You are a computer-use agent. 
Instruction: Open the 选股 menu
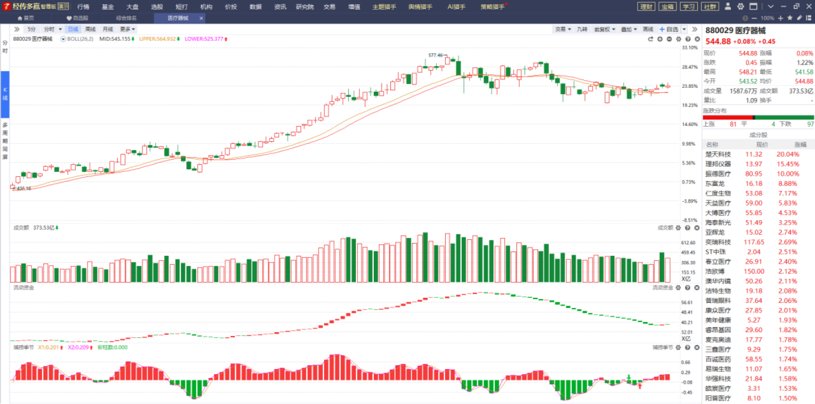157,7
